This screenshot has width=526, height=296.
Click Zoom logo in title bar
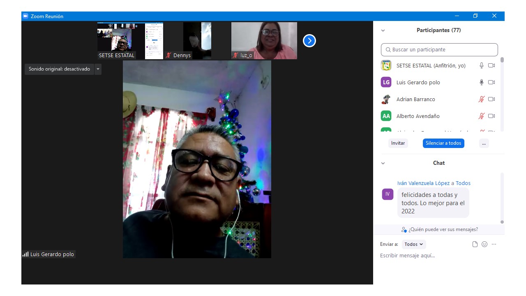(25, 16)
